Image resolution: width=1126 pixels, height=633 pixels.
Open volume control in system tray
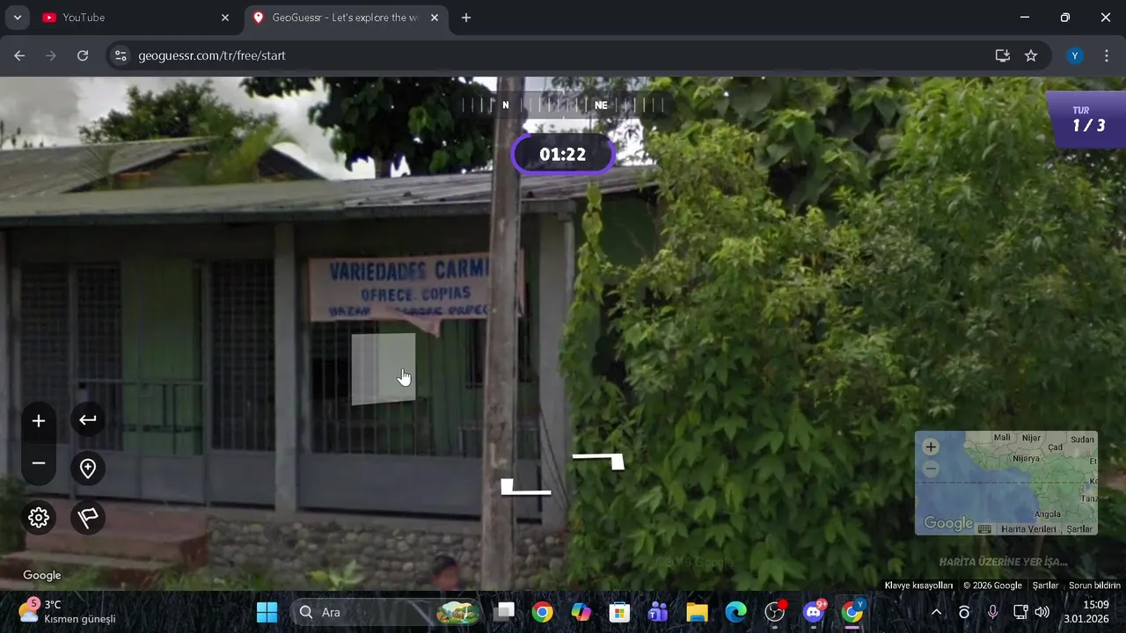coord(1042,612)
